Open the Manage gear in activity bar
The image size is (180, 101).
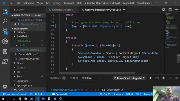(x=5, y=87)
